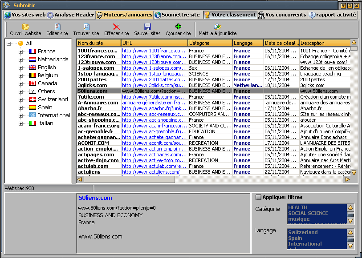Open the Moteurs/annuaires tab
This screenshot has height=258, width=362.
click(124, 15)
